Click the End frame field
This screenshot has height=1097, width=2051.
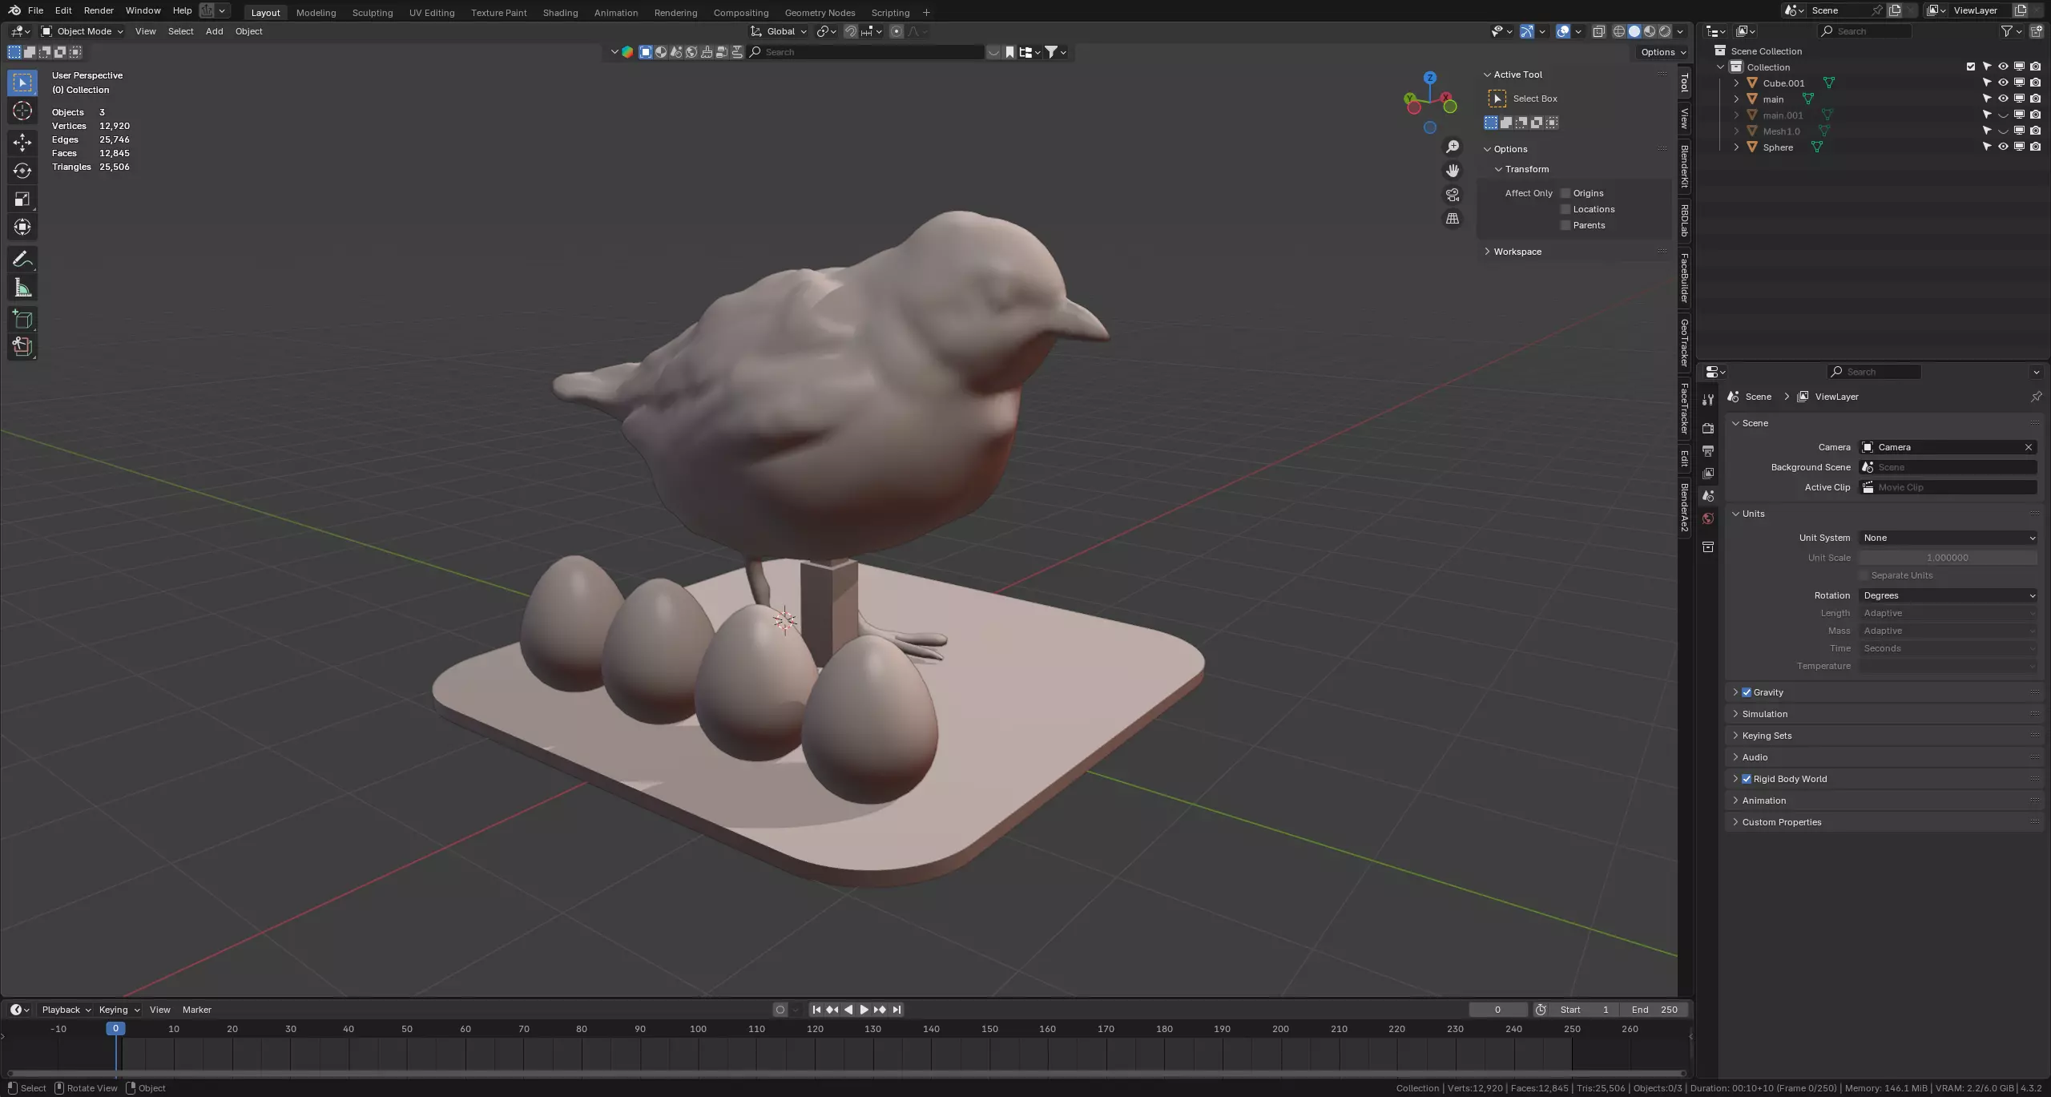coord(1654,1010)
